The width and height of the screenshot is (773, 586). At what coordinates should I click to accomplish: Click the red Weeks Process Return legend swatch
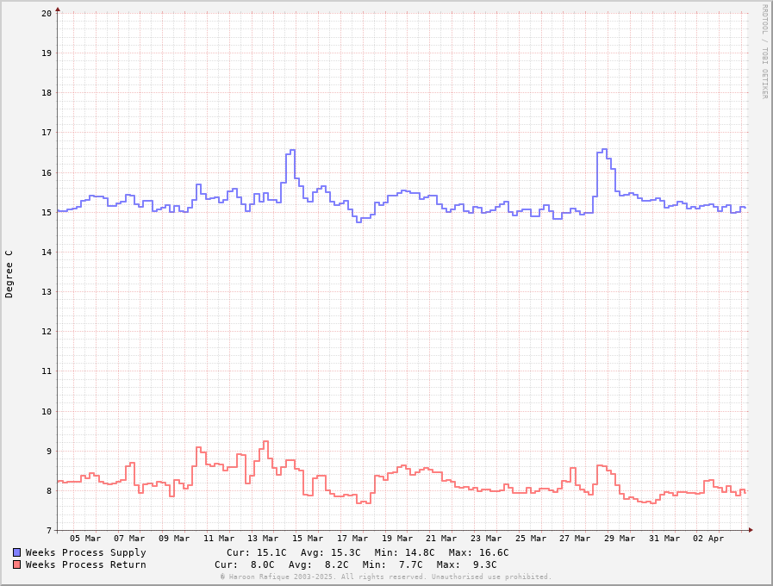click(x=17, y=564)
